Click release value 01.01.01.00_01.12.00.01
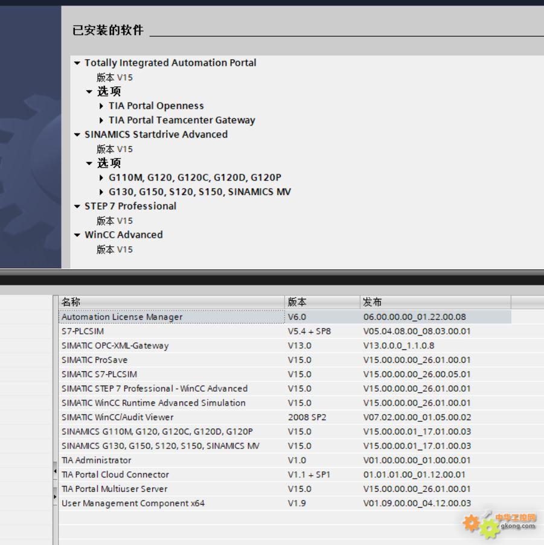Screen dimensions: 544x545 [414, 474]
